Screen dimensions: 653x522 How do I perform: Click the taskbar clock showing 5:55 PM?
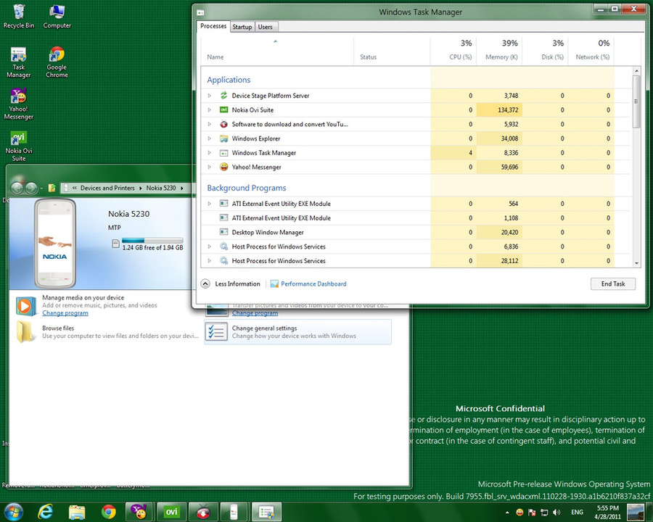[x=607, y=512]
